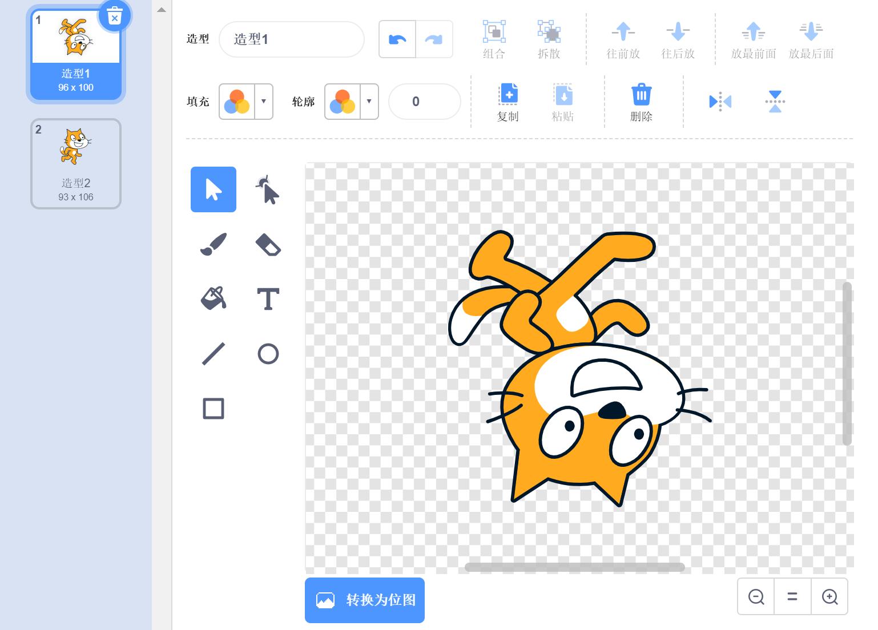Image resolution: width=878 pixels, height=630 pixels.
Task: Select the 造型2 costume thumbnail
Action: pyautogui.click(x=76, y=164)
